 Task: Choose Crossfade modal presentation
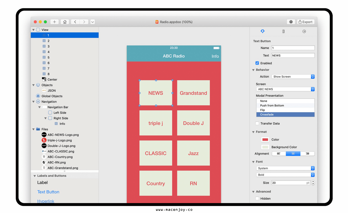click(285, 114)
